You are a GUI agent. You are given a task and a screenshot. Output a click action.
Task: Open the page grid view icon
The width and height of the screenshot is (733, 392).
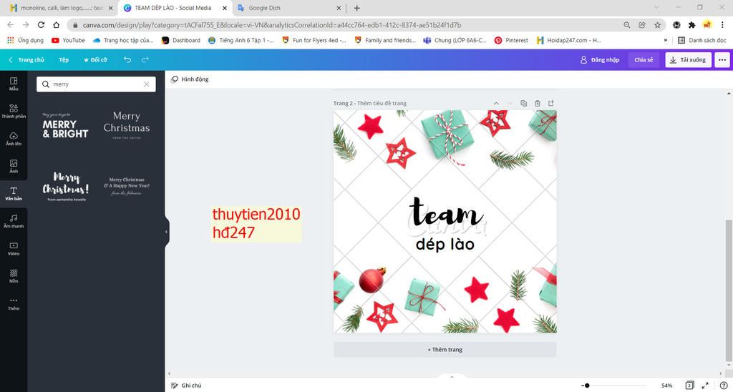(x=689, y=386)
